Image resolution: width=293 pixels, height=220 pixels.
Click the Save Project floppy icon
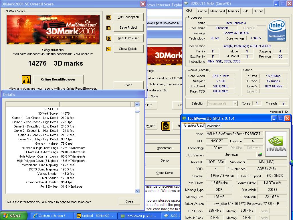click(108, 28)
